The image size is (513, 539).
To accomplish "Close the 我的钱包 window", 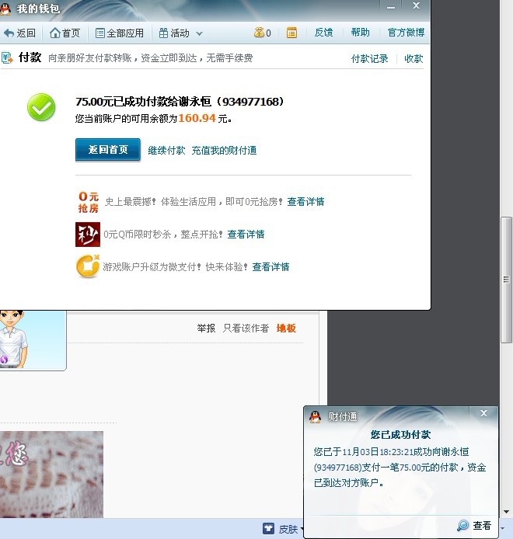I will click(416, 6).
